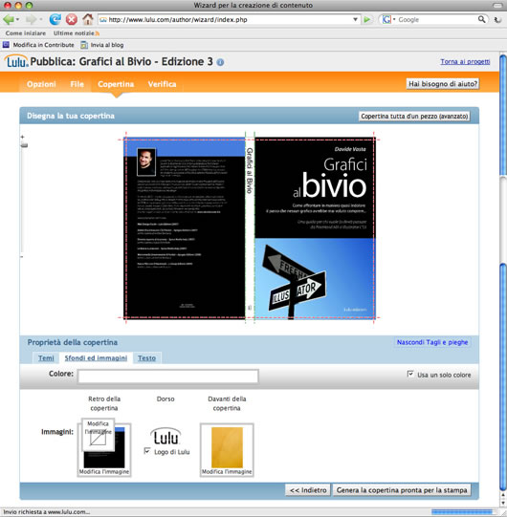The height and width of the screenshot is (517, 507).
Task: Click Modifica l'immagine under the front cover
Action: [x=227, y=472]
